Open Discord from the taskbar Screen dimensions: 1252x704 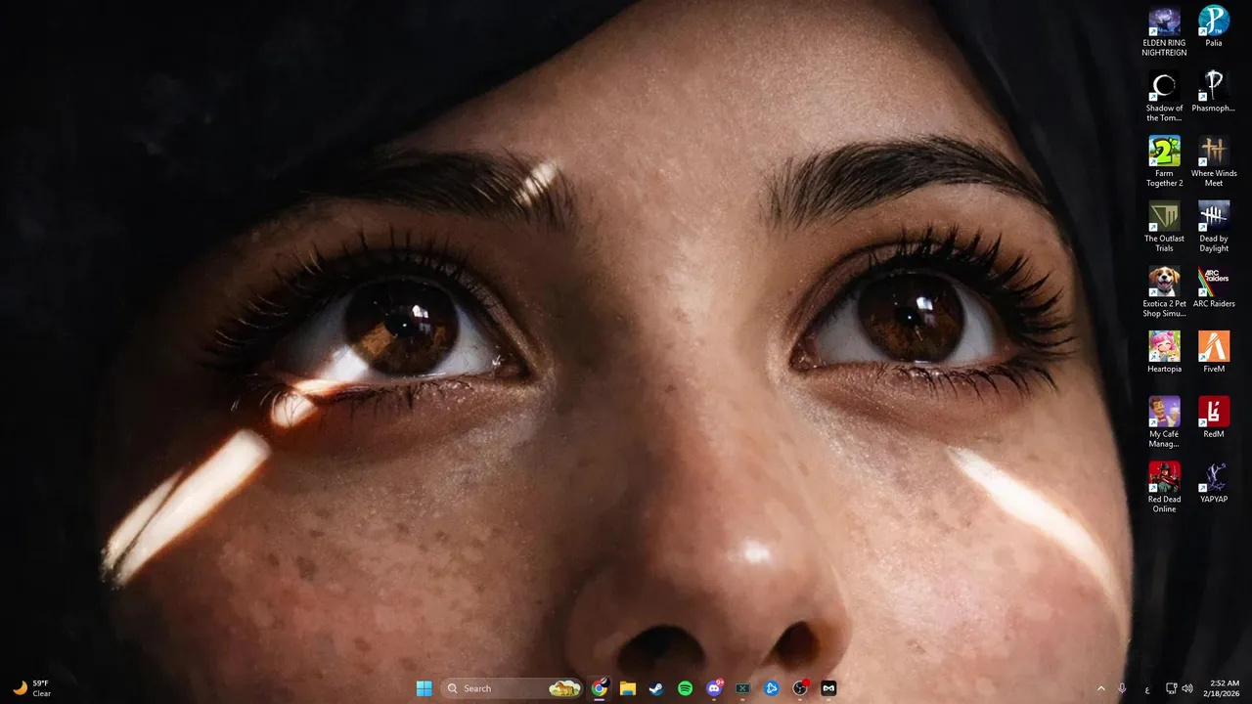coord(714,688)
